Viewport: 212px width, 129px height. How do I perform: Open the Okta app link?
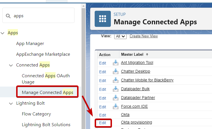point(125,115)
